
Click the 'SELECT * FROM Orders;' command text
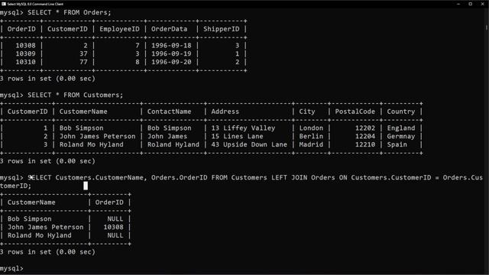click(x=70, y=12)
